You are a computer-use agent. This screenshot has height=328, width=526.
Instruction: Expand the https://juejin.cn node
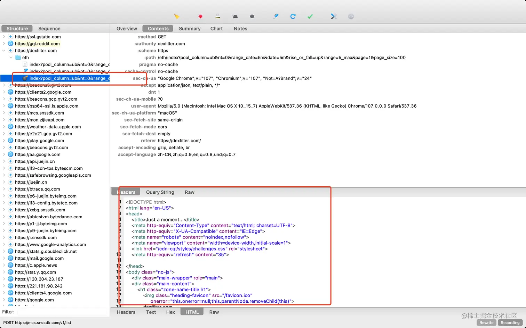coord(4,182)
